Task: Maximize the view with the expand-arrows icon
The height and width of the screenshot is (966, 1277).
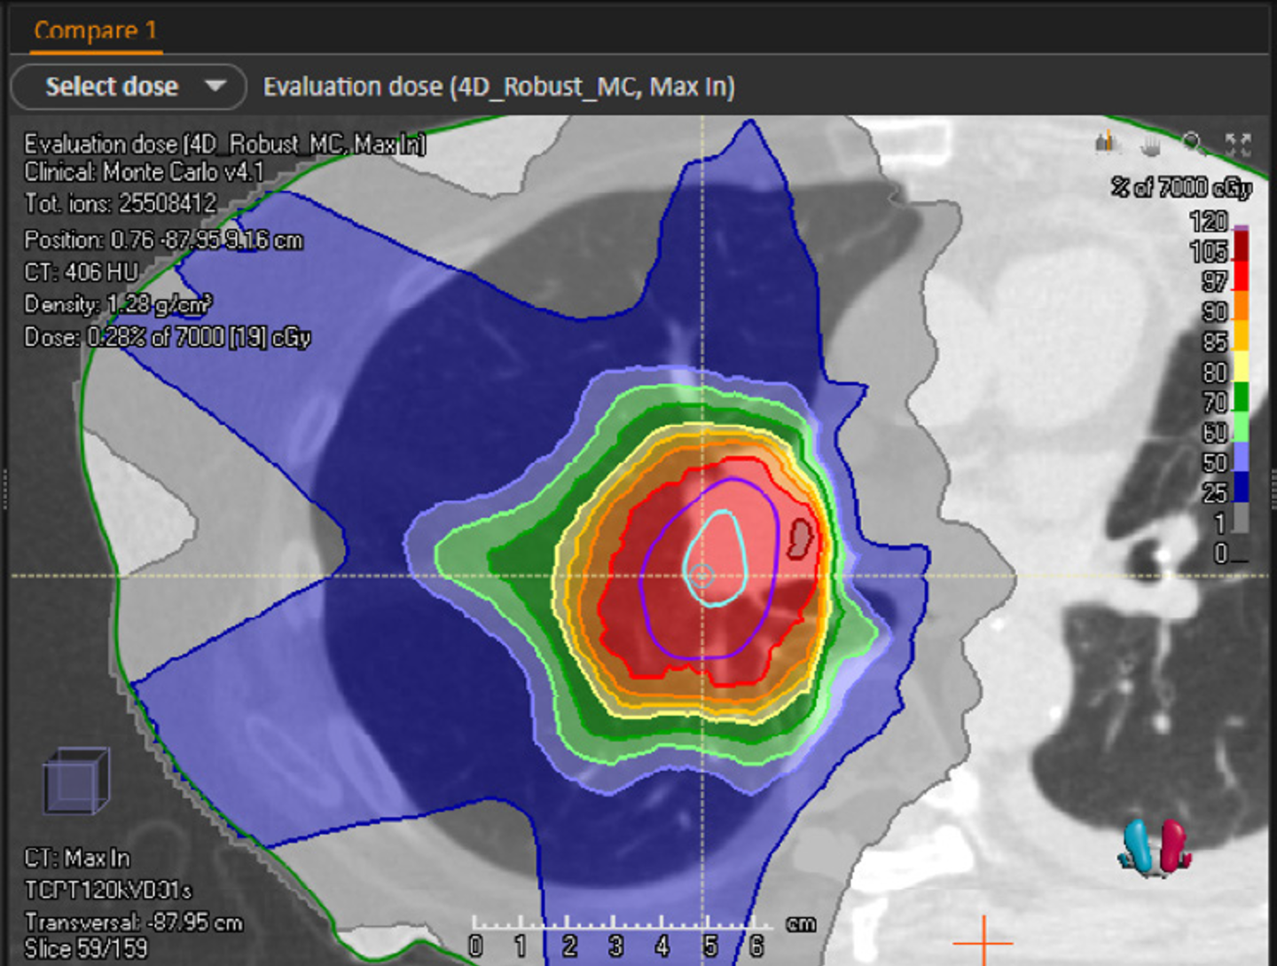Action: (1238, 144)
